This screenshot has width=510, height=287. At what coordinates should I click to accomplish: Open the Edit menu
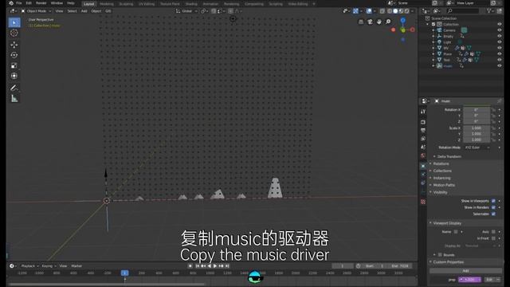click(29, 3)
